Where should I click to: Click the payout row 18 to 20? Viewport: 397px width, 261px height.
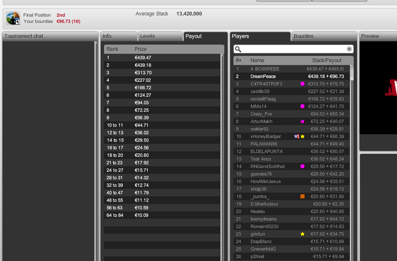click(x=162, y=155)
